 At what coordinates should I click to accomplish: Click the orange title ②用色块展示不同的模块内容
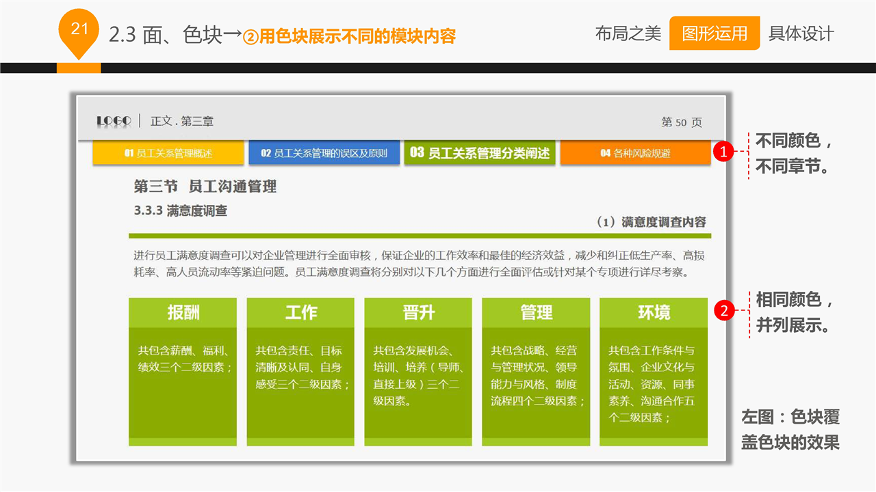pos(349,36)
